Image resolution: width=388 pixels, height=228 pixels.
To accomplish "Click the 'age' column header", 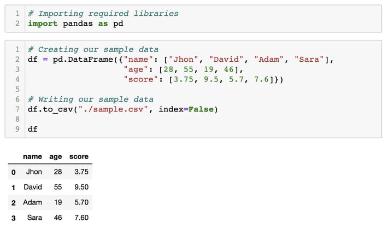I will click(x=55, y=157).
